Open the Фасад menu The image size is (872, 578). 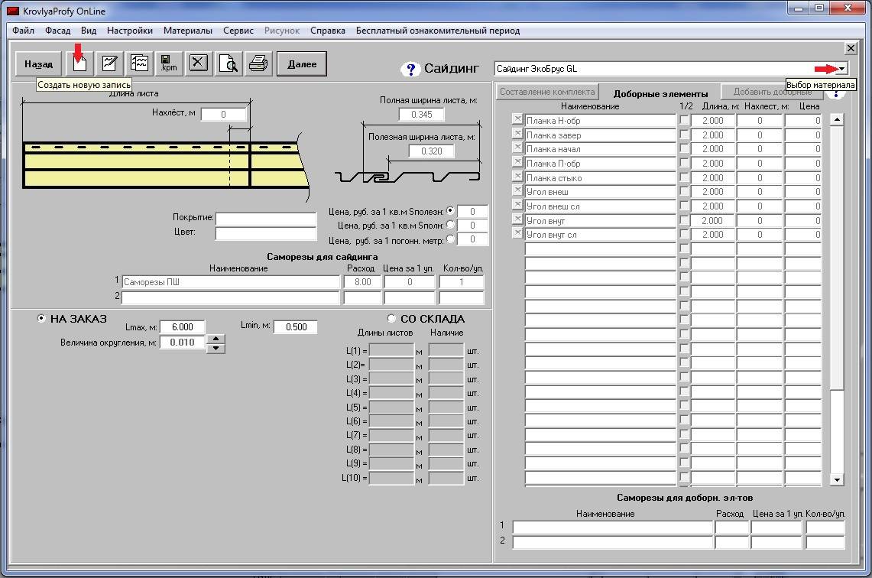pos(57,31)
